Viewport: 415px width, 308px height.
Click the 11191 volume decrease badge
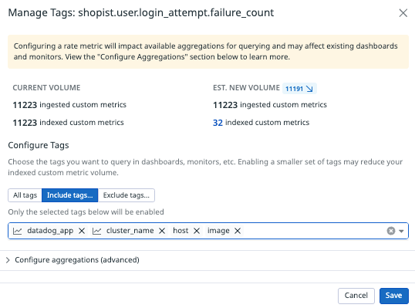299,89
